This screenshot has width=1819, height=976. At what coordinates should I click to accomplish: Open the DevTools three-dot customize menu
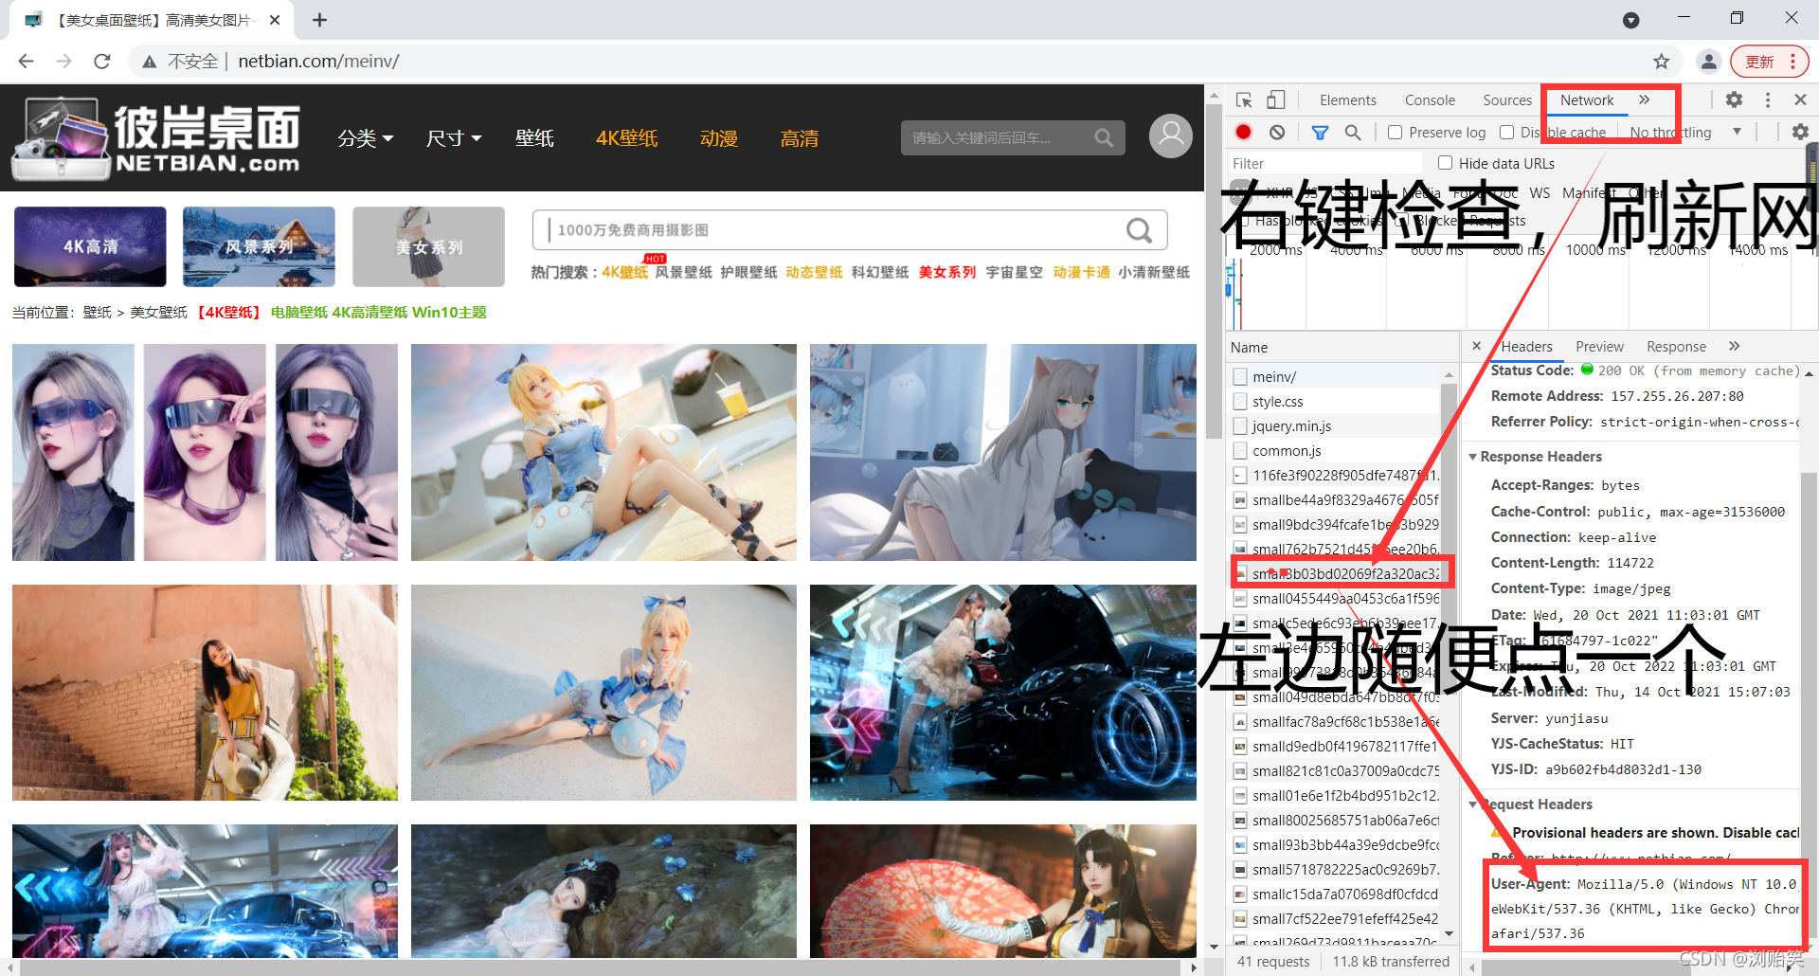click(1768, 99)
